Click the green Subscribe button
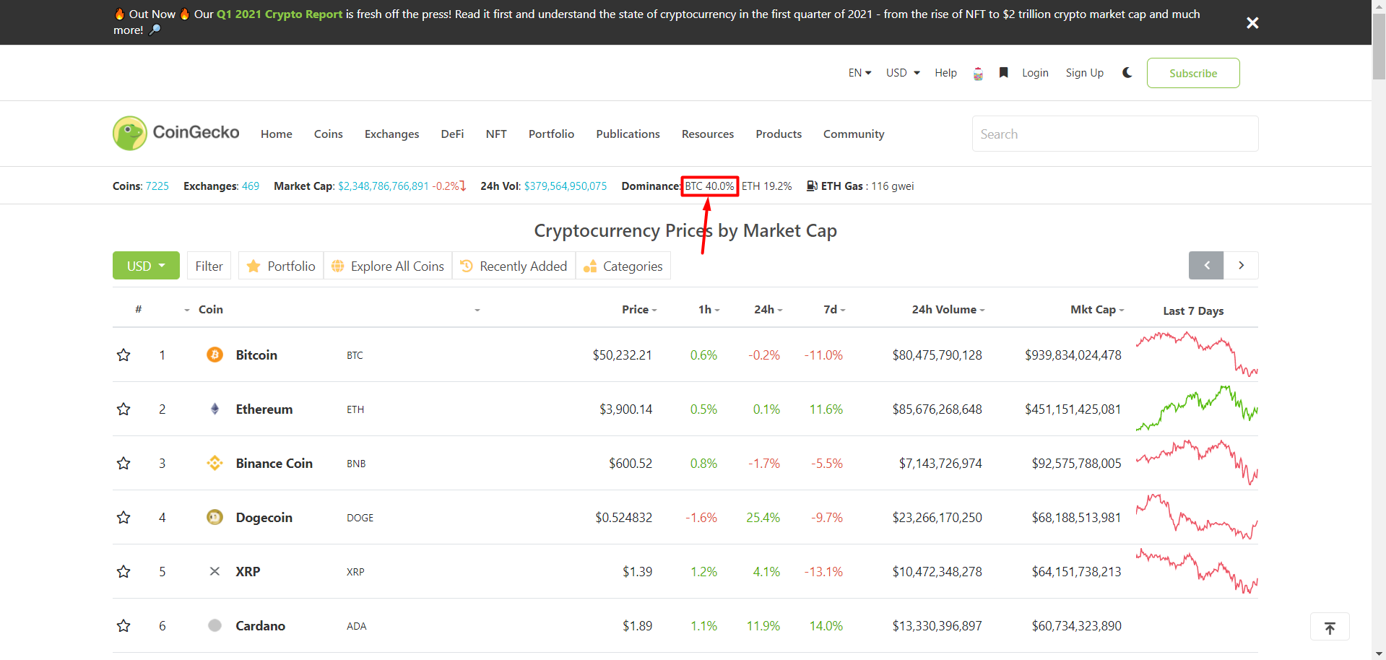Viewport: 1386px width, 660px height. [1193, 73]
